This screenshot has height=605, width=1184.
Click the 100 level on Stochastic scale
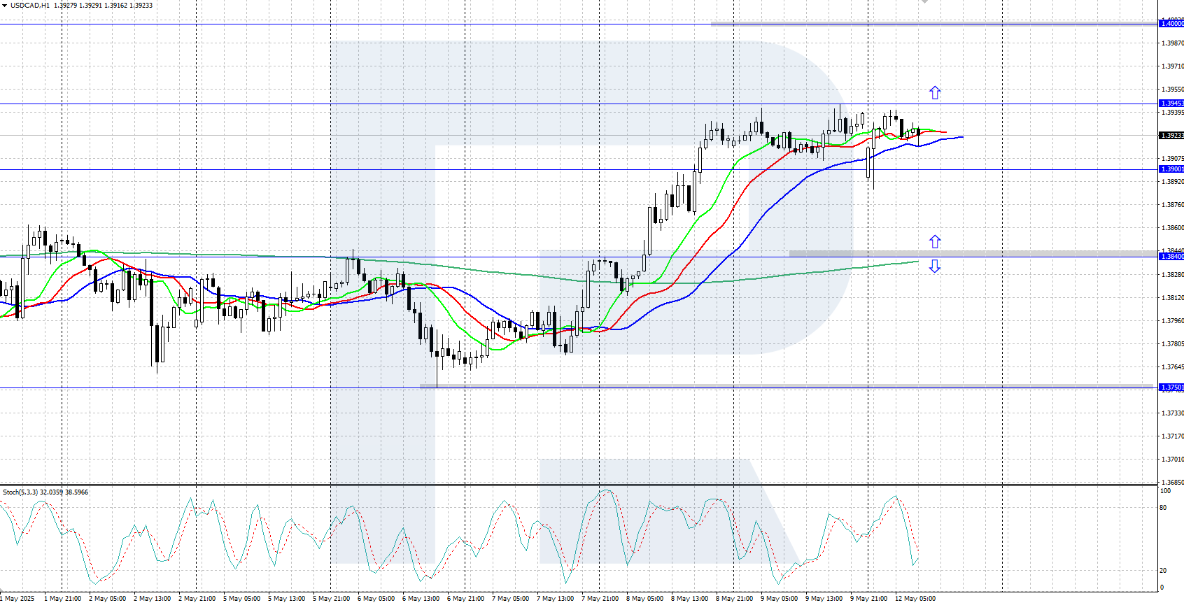tap(1165, 491)
